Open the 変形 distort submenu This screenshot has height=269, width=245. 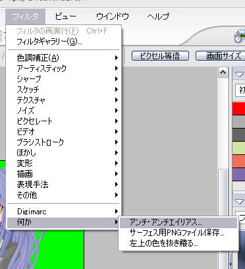tap(64, 164)
